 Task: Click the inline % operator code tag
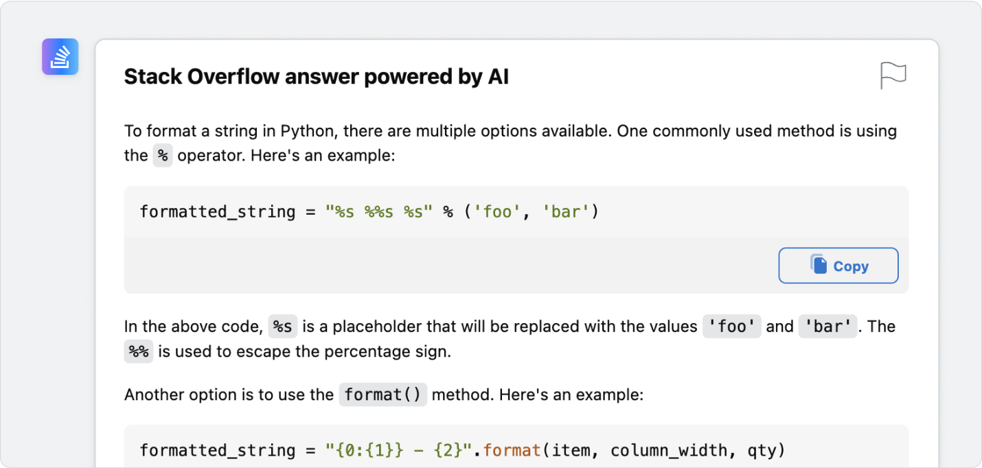pyautogui.click(x=163, y=156)
